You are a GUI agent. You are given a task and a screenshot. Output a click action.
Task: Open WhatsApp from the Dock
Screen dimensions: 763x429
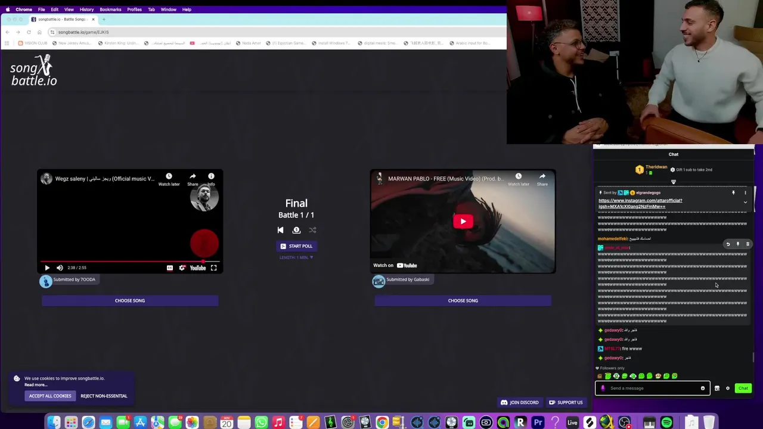[x=261, y=422]
